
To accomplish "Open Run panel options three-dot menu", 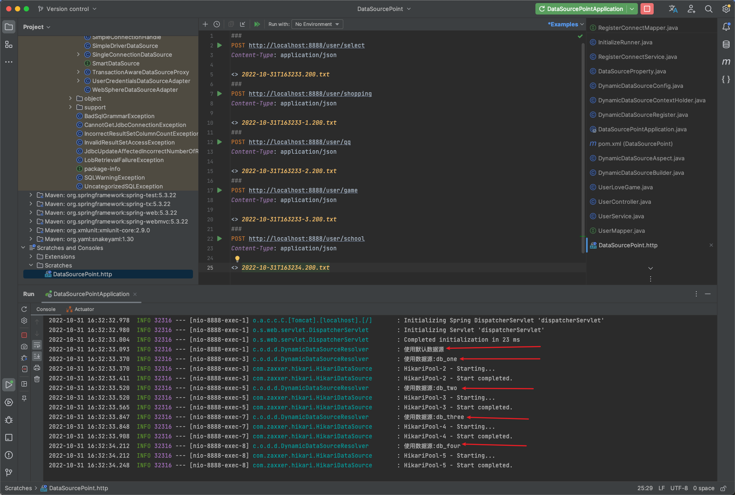I will (696, 294).
